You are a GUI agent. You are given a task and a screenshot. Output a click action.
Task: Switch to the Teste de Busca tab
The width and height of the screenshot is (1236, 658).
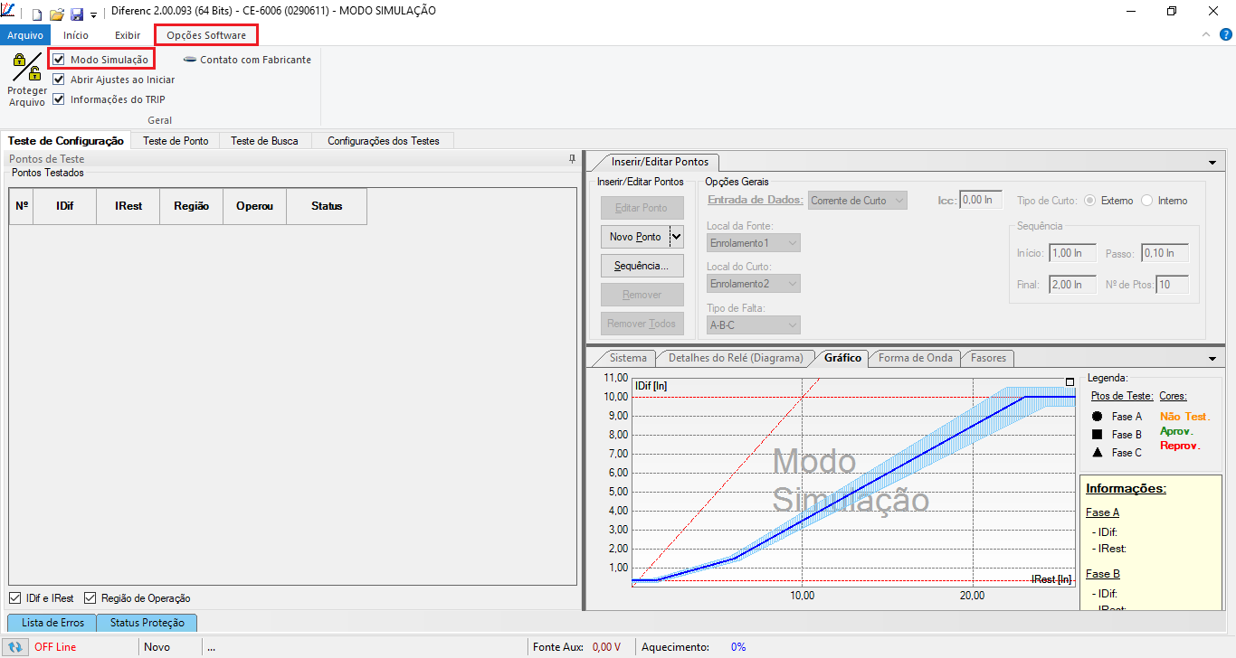click(264, 141)
